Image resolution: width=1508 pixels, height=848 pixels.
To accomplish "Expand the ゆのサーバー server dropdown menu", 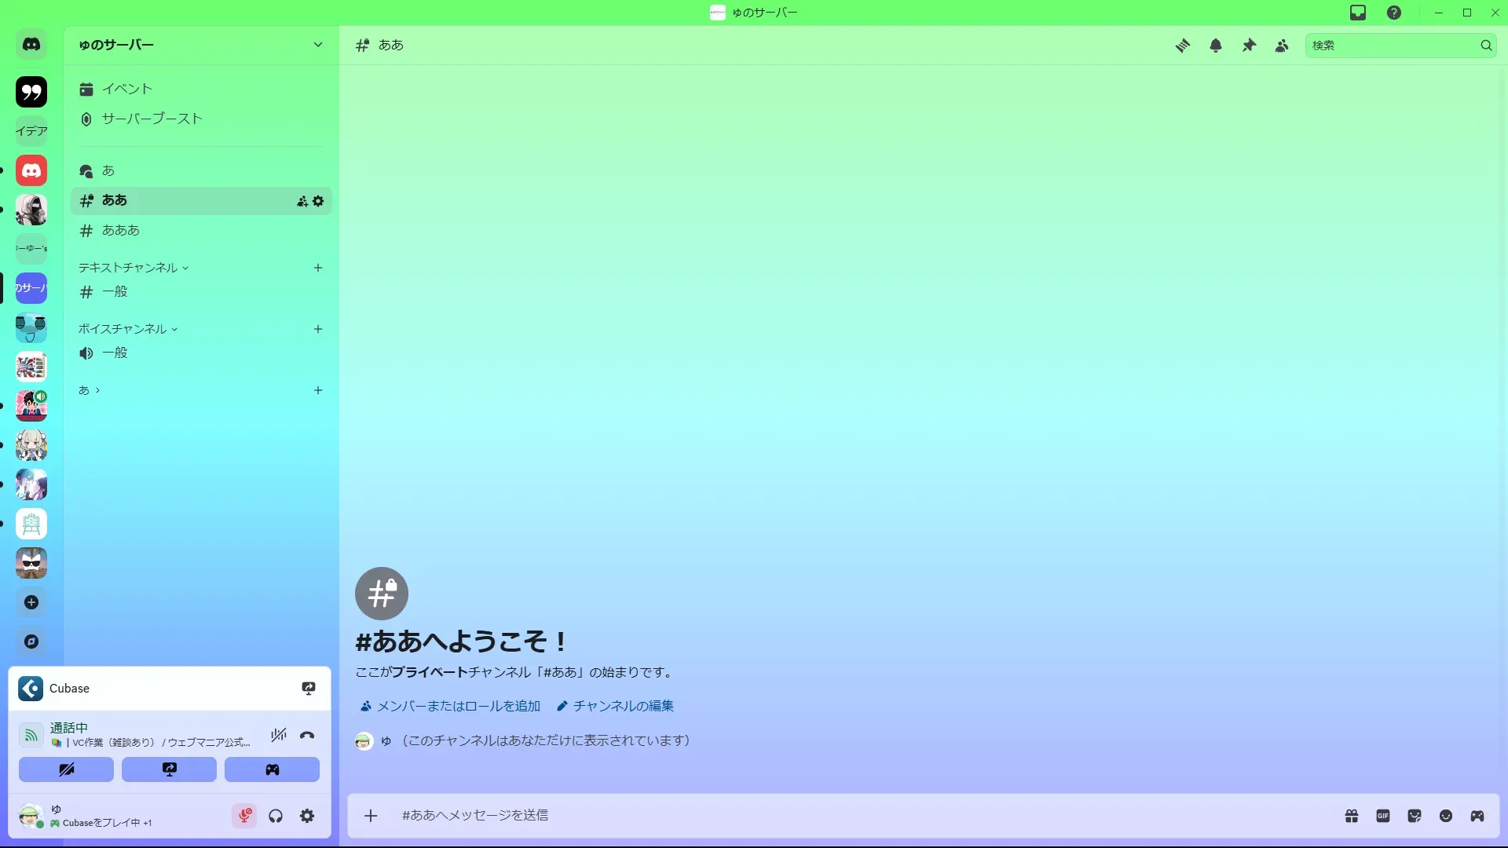I will tap(317, 45).
